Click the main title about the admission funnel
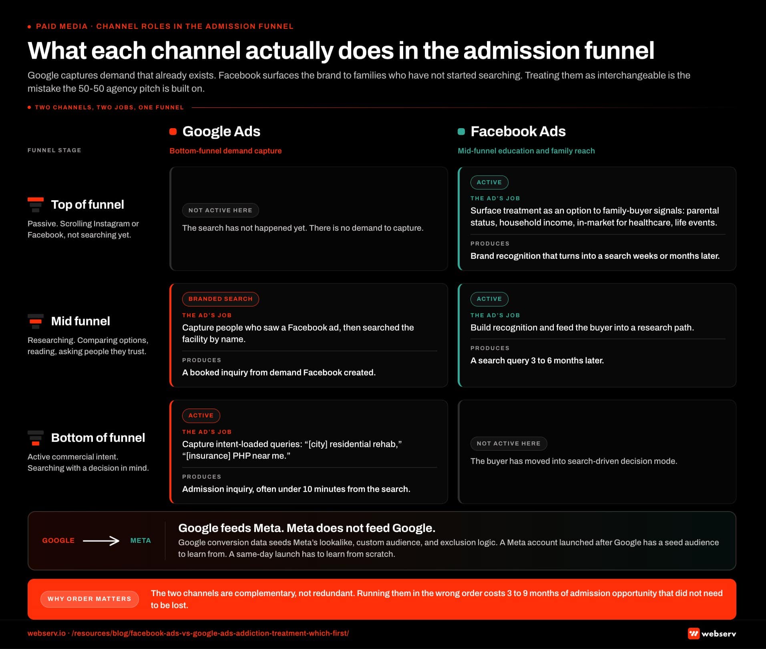This screenshot has width=766, height=649. point(341,50)
